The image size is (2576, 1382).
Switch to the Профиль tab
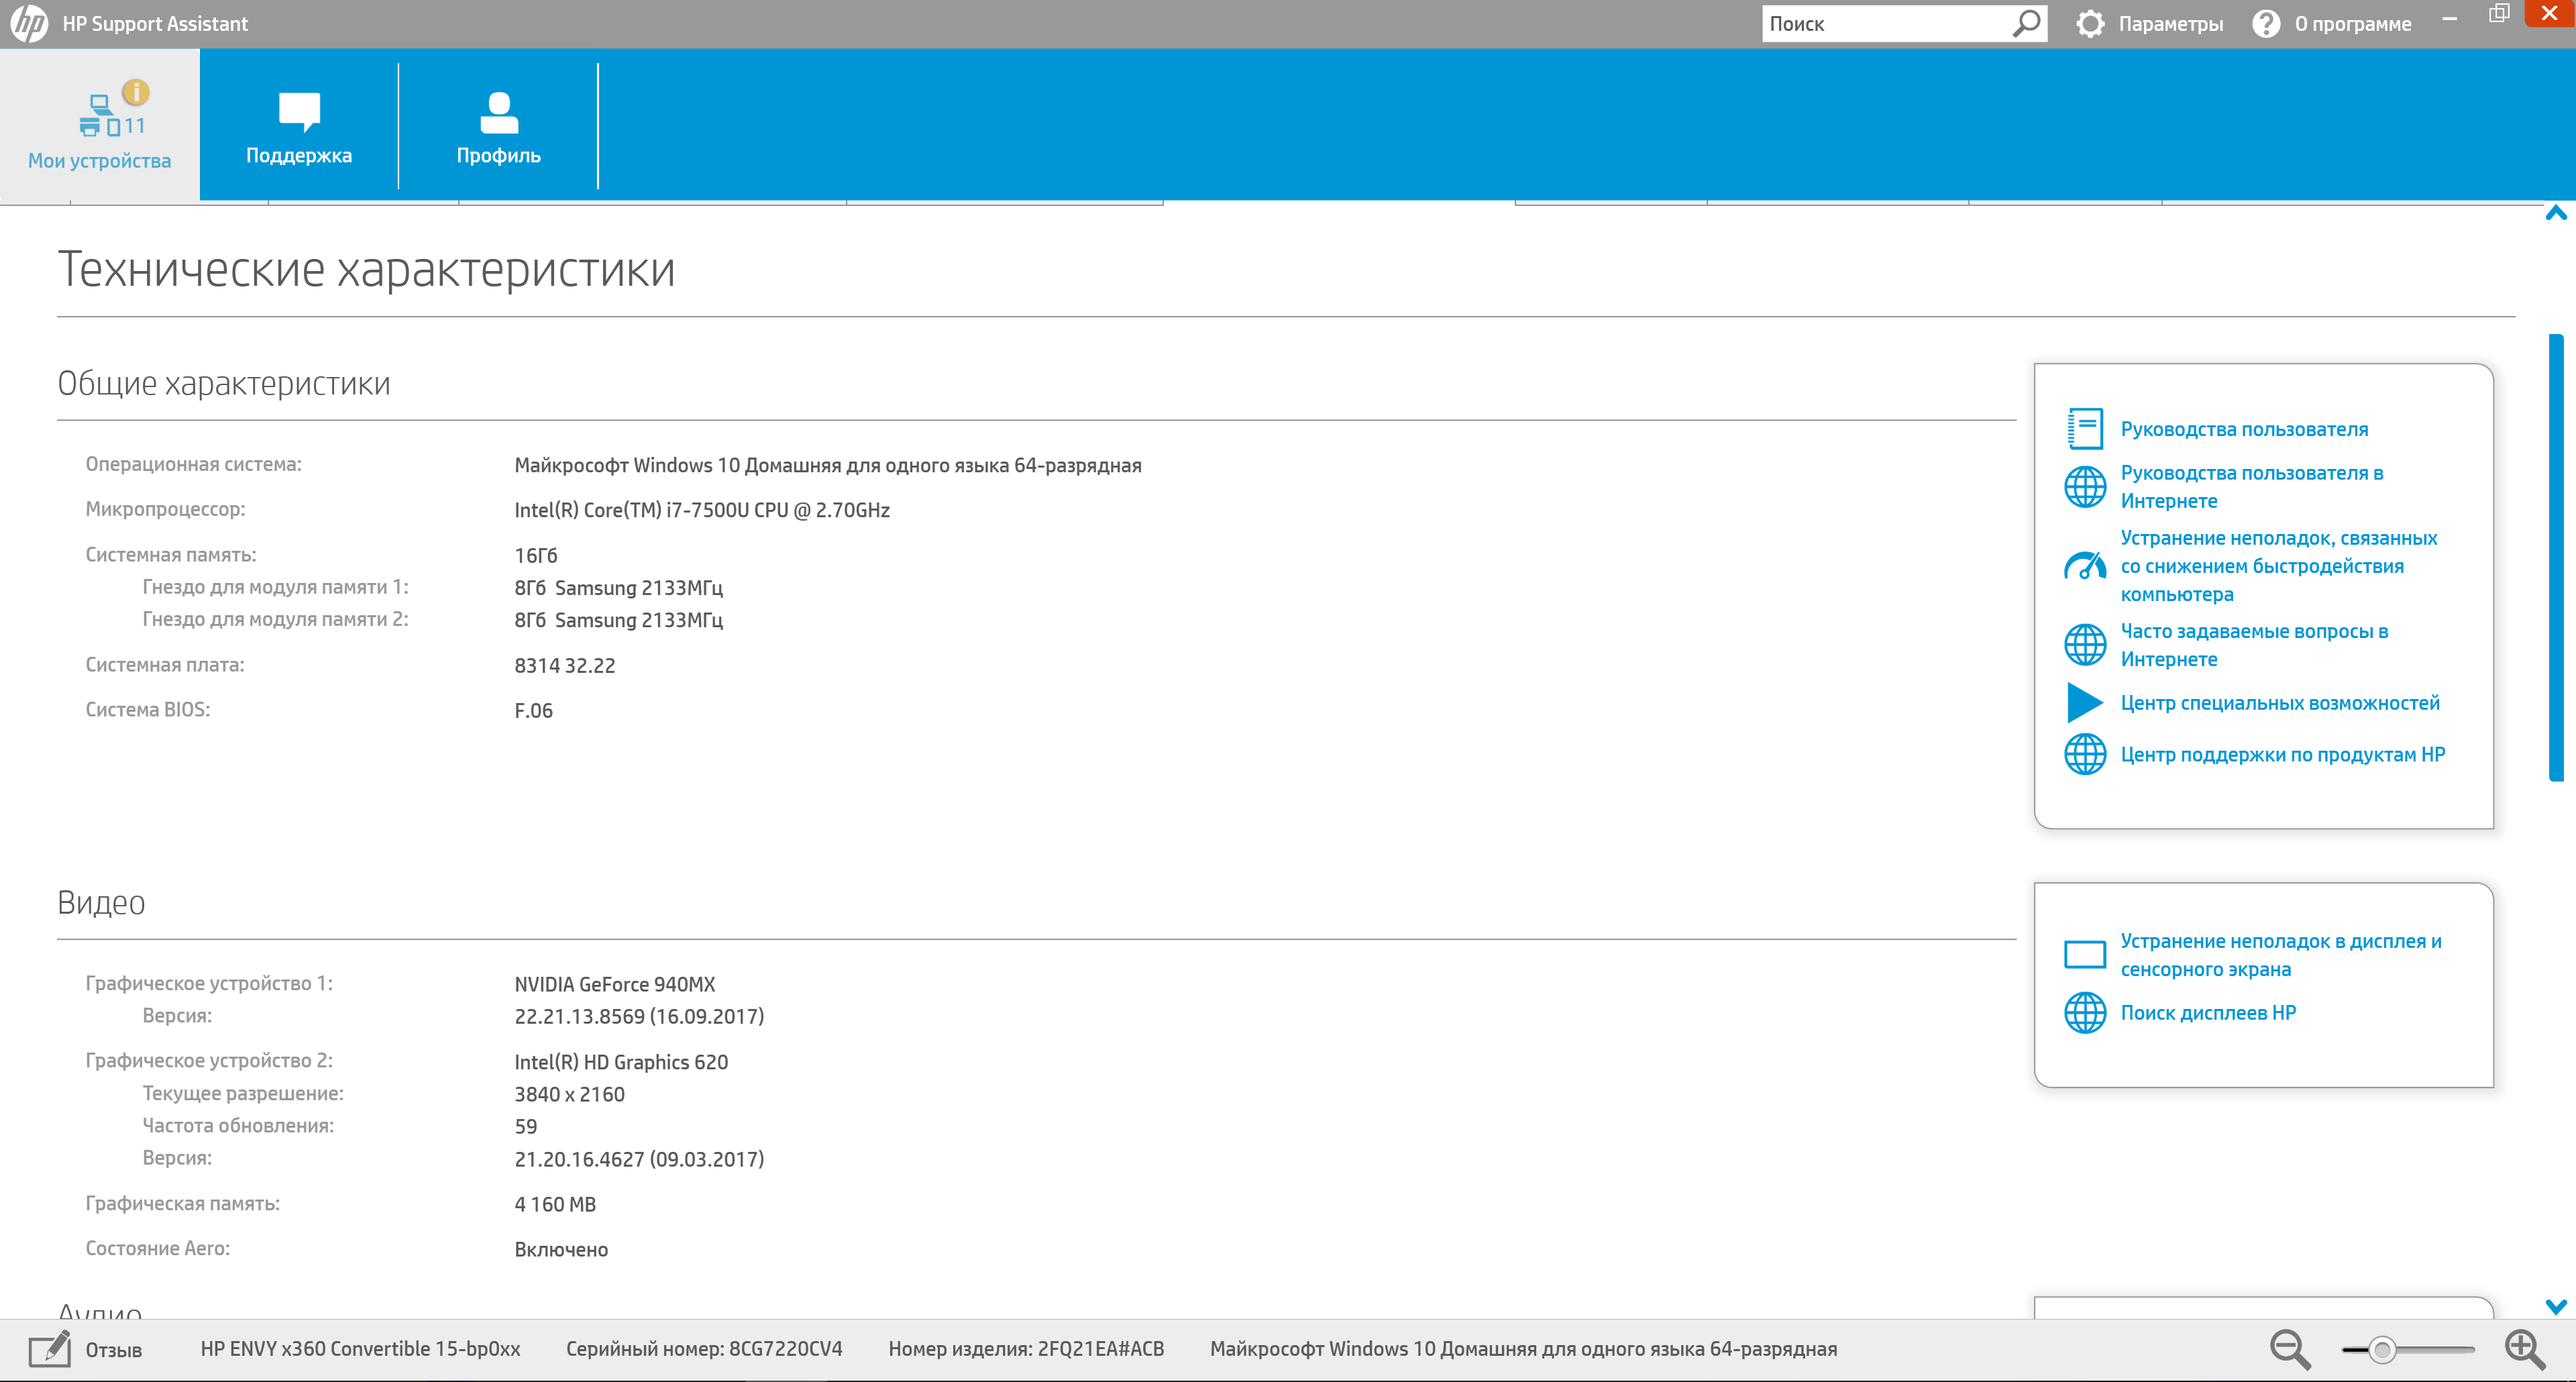[x=499, y=125]
